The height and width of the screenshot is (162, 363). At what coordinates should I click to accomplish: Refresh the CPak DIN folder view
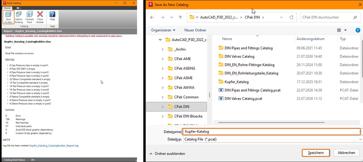tap(291, 17)
